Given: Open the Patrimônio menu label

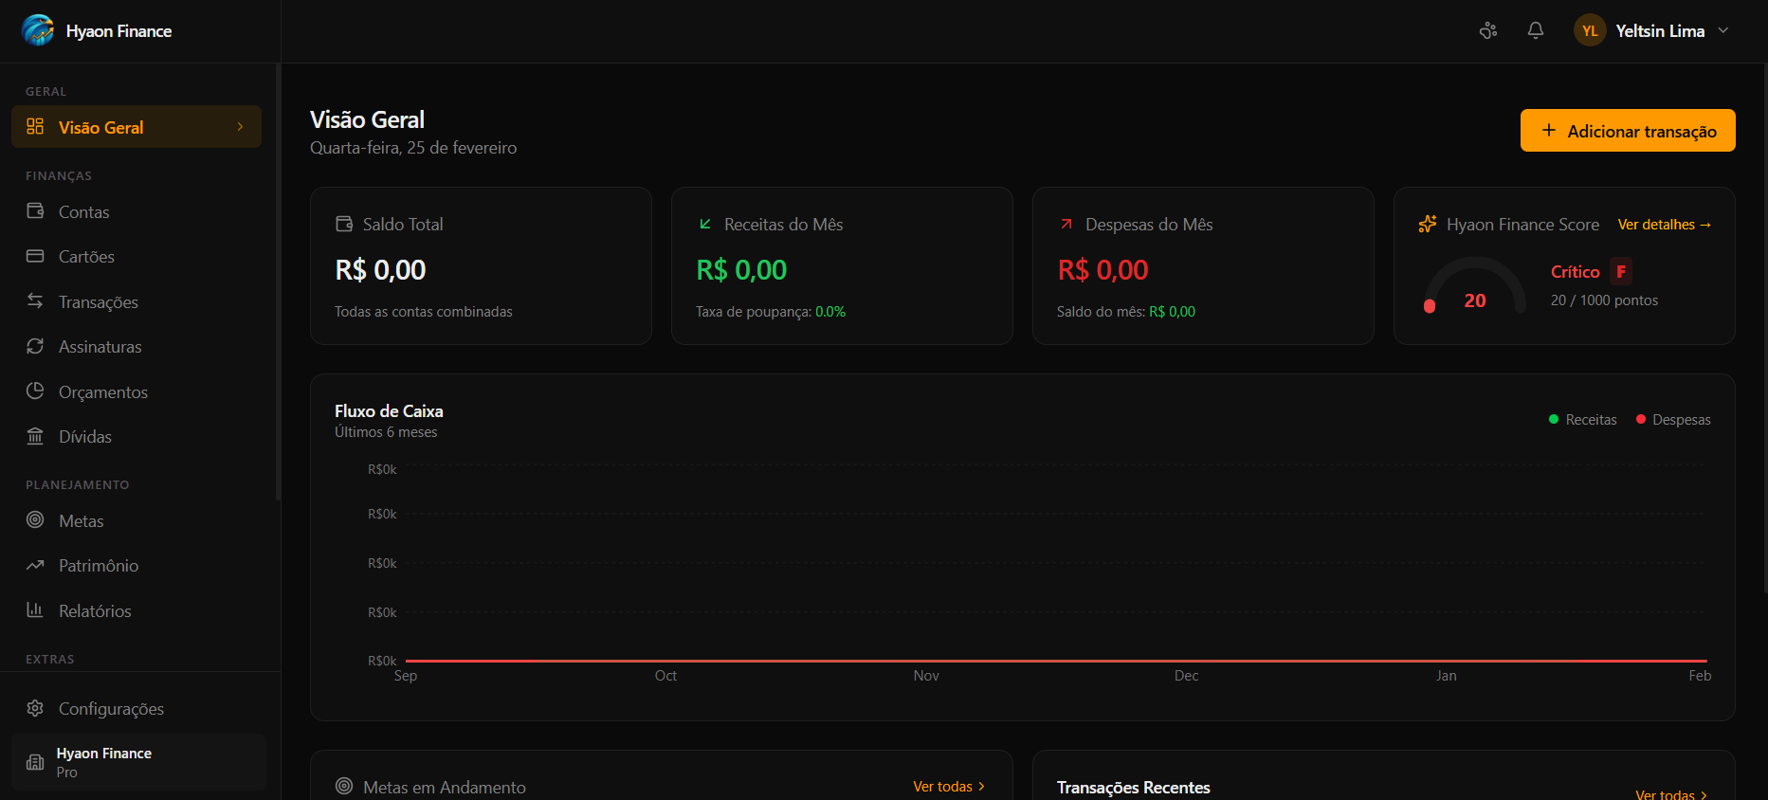Looking at the screenshot, I should click(99, 566).
